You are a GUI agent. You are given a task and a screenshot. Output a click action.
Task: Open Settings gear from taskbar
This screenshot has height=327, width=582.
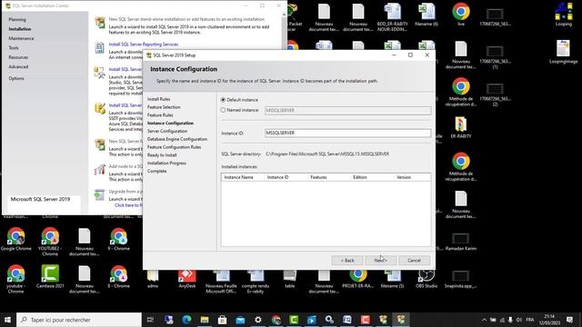tap(258, 320)
